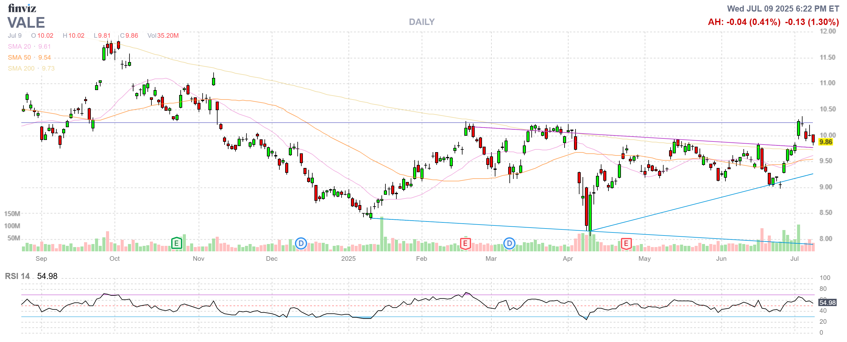Click the red E earnings marker in late February
Image resolution: width=847 pixels, height=342 pixels.
(465, 243)
